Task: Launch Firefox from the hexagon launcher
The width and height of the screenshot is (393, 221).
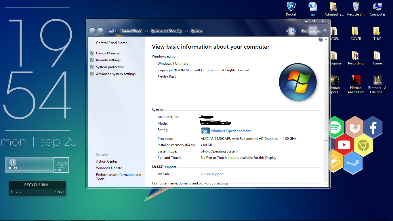Action: pos(354,127)
